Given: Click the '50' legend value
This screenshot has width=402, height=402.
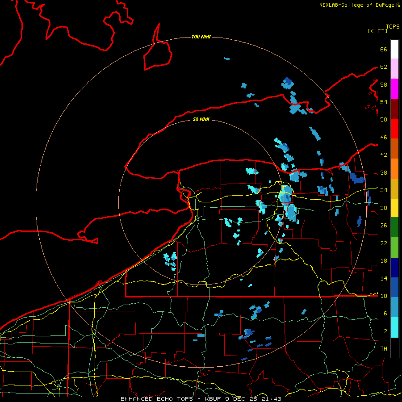Looking at the screenshot, I should [384, 120].
